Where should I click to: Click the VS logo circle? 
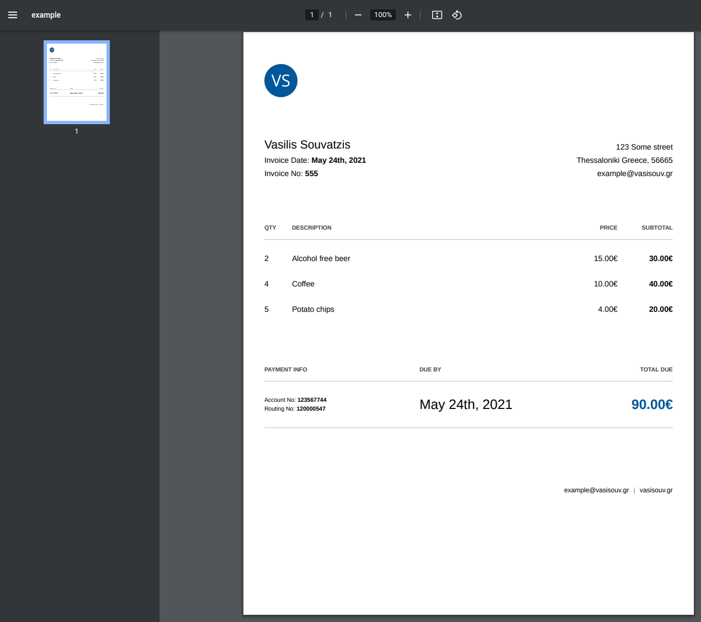(x=281, y=81)
